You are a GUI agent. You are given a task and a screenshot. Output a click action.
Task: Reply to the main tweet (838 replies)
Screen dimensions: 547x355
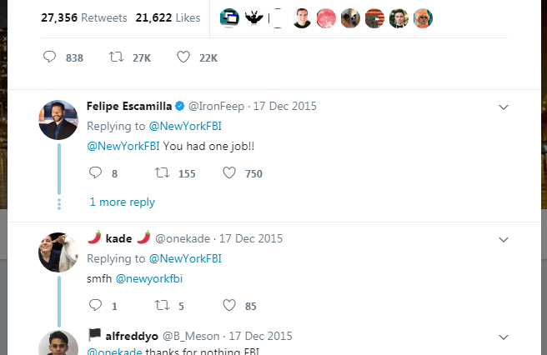point(50,57)
